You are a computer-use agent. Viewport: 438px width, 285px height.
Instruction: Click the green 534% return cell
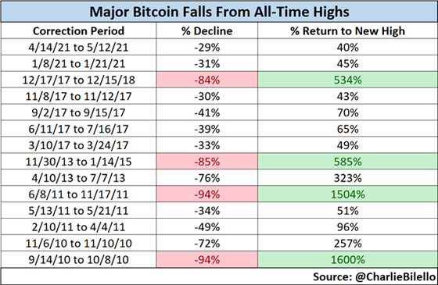click(x=348, y=80)
